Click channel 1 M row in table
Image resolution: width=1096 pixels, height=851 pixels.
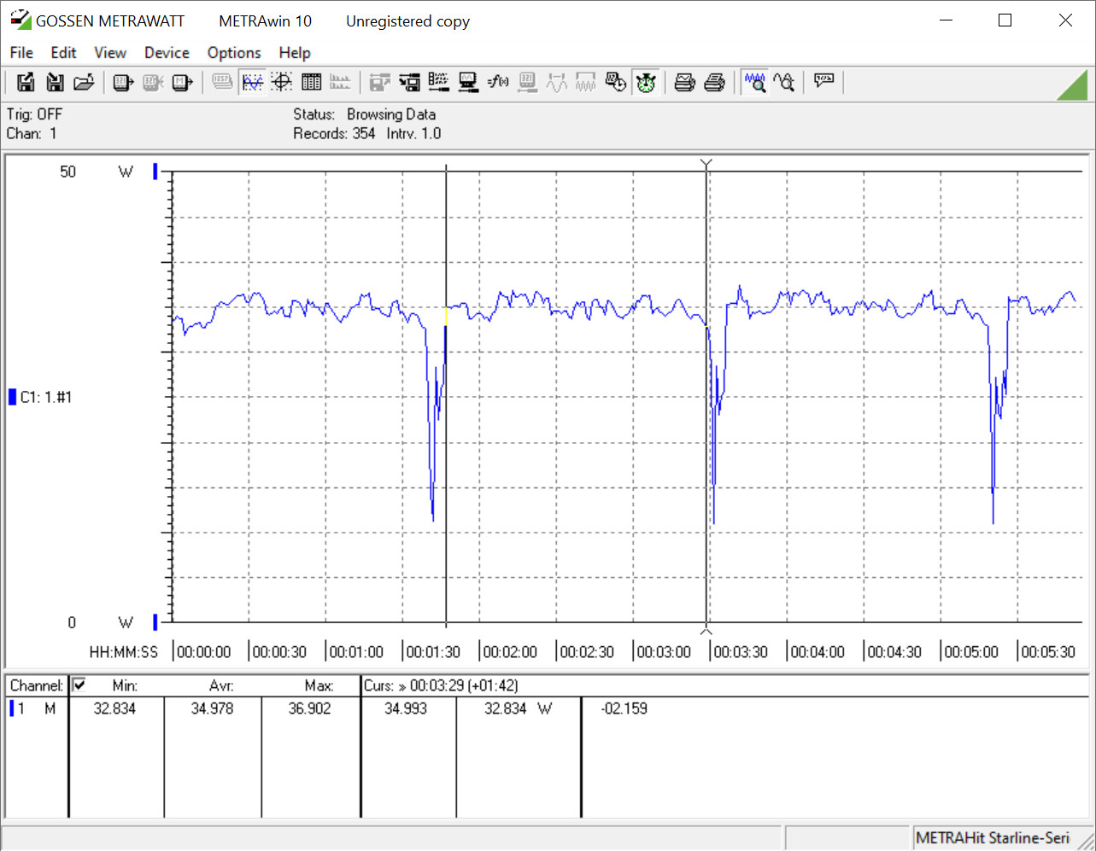34,708
